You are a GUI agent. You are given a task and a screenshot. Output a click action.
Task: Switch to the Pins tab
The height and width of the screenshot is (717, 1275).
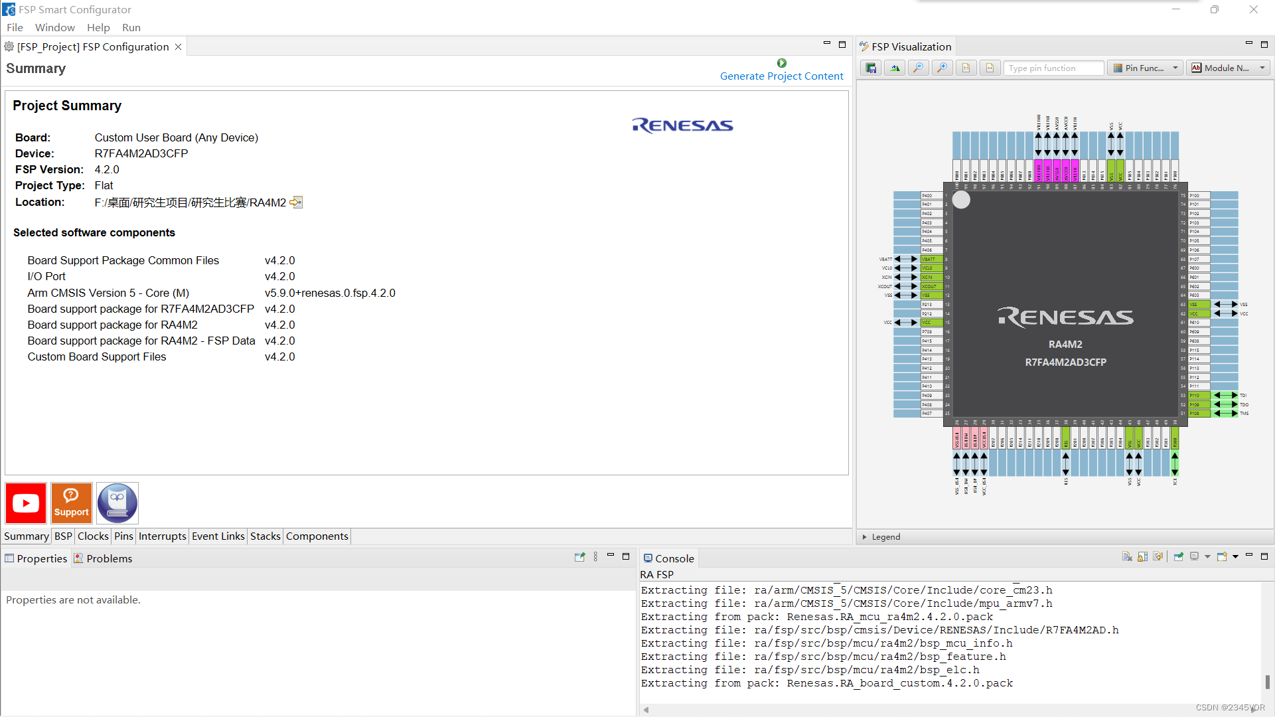click(123, 536)
